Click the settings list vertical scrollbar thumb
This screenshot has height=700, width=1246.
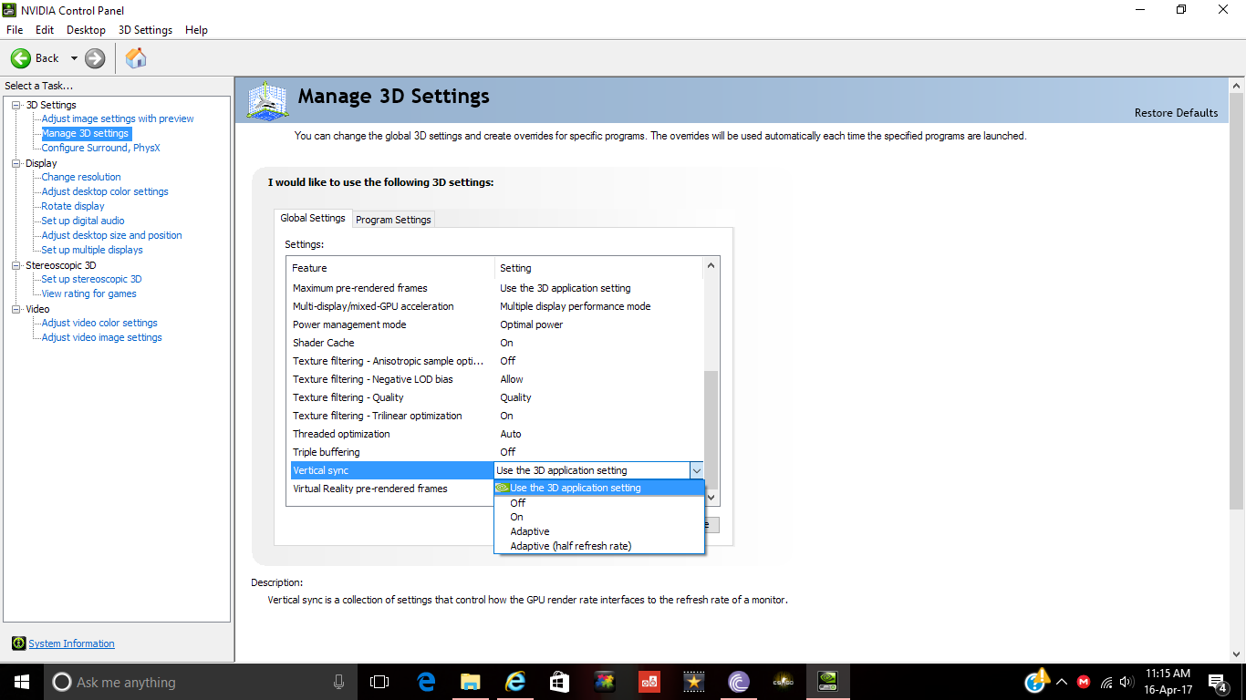pos(711,429)
